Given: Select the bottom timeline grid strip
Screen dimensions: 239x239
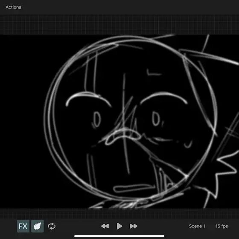Looking at the screenshot, I should pyautogui.click(x=119, y=213).
